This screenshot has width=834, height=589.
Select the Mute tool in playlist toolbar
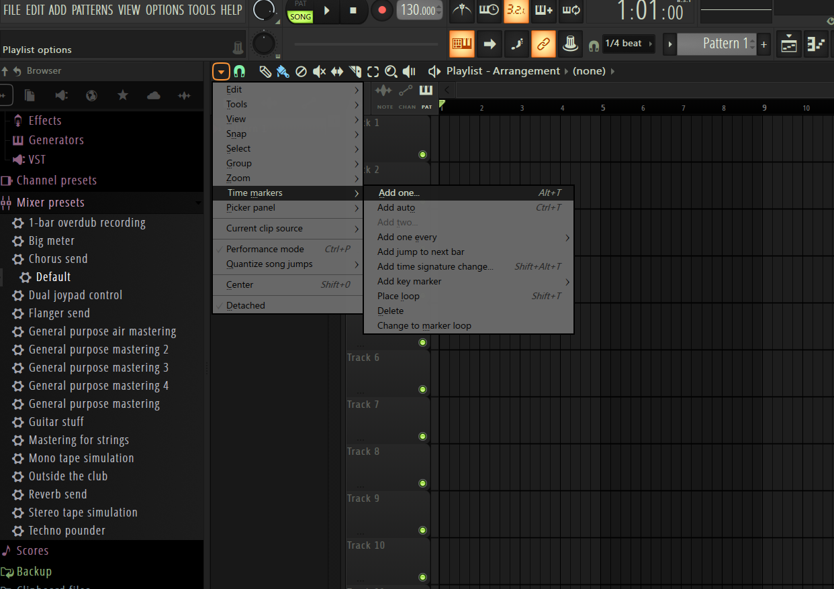click(x=319, y=71)
